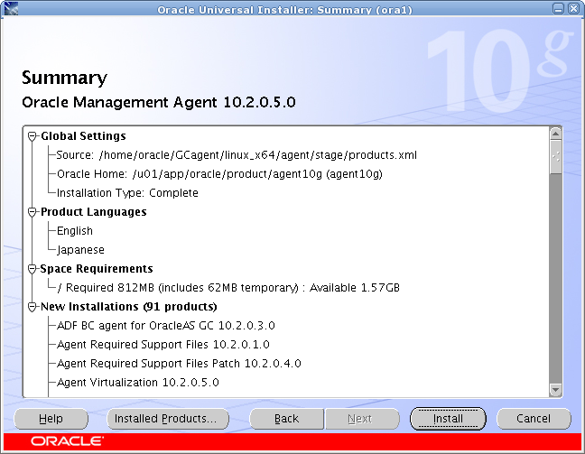Click the scrollbar down arrow
The image size is (585, 454).
(x=555, y=390)
